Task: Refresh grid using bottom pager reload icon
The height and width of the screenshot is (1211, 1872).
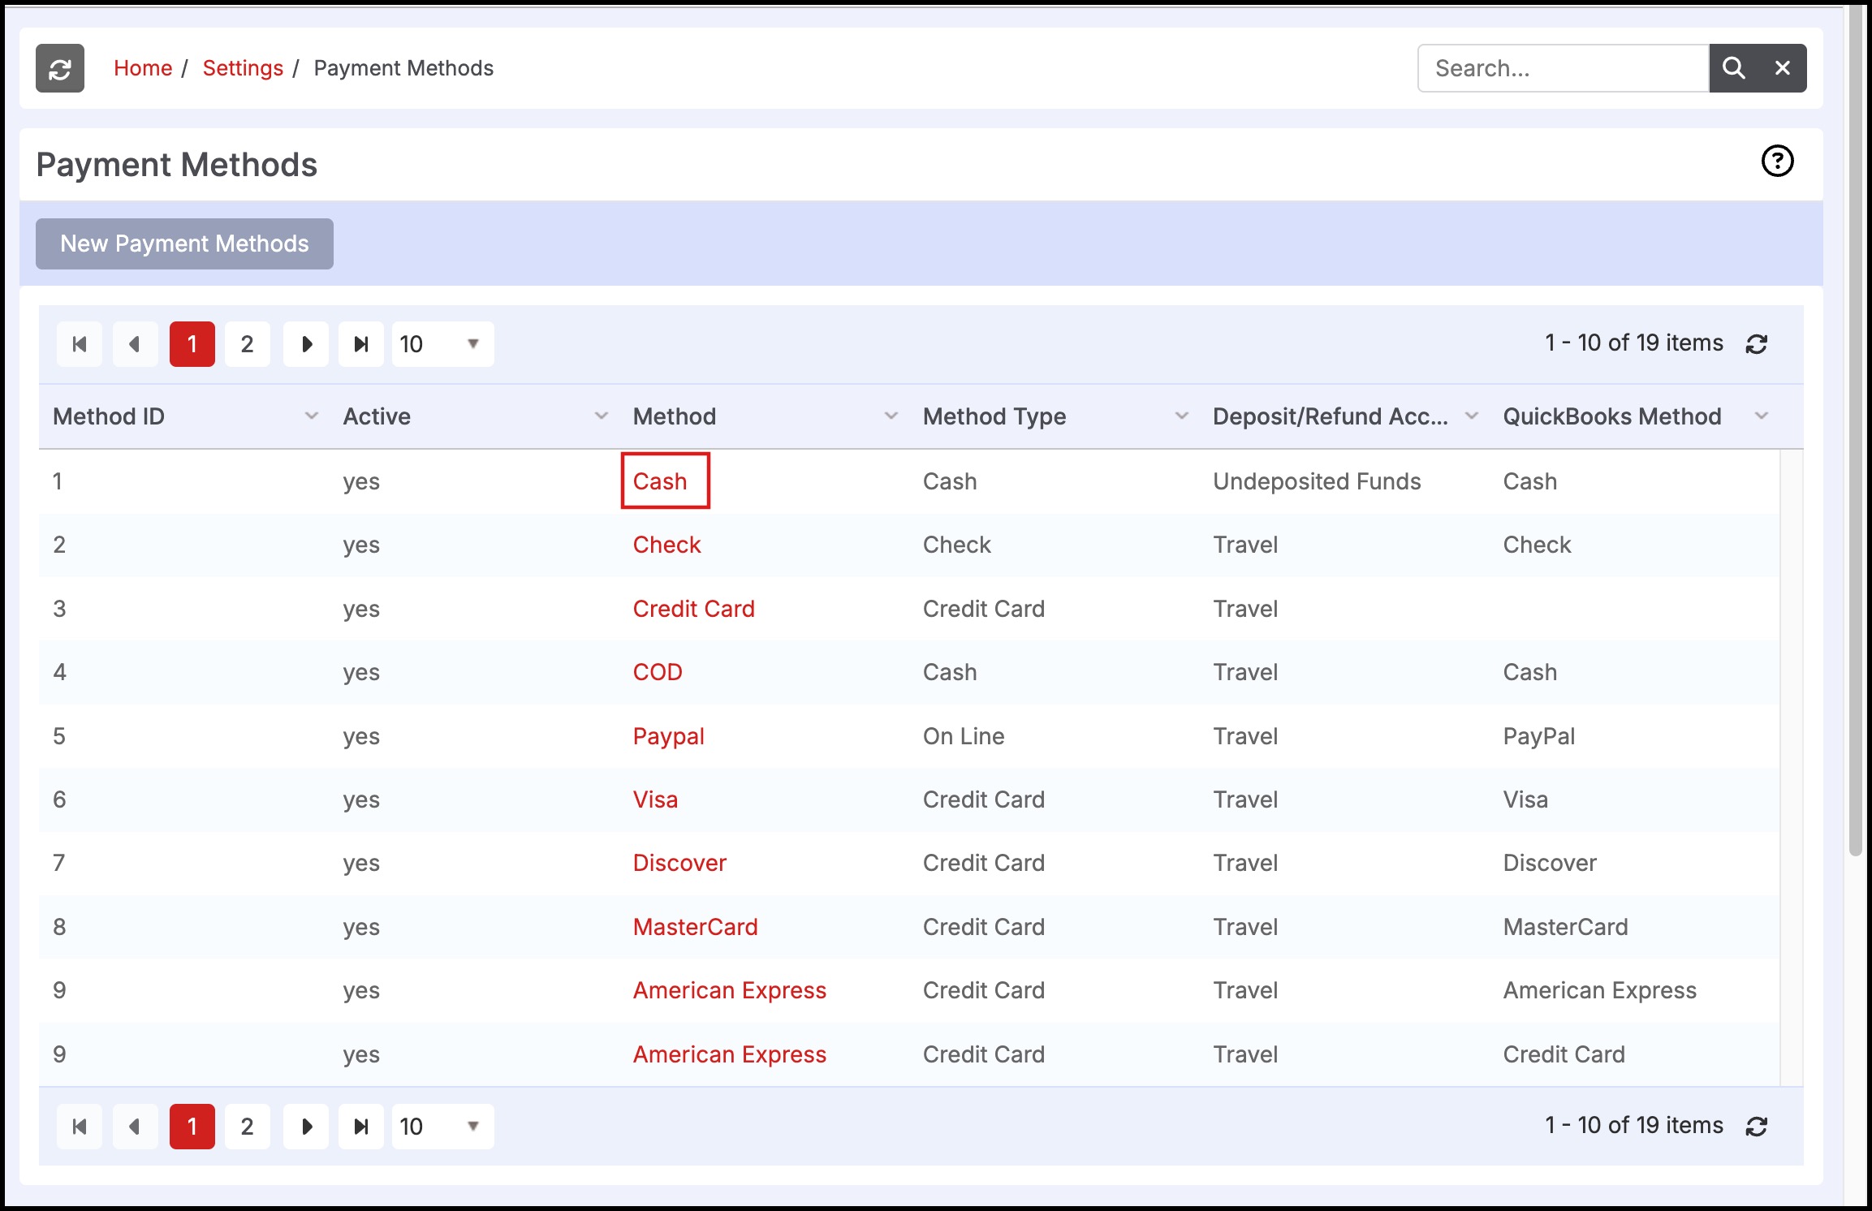Action: click(x=1757, y=1127)
